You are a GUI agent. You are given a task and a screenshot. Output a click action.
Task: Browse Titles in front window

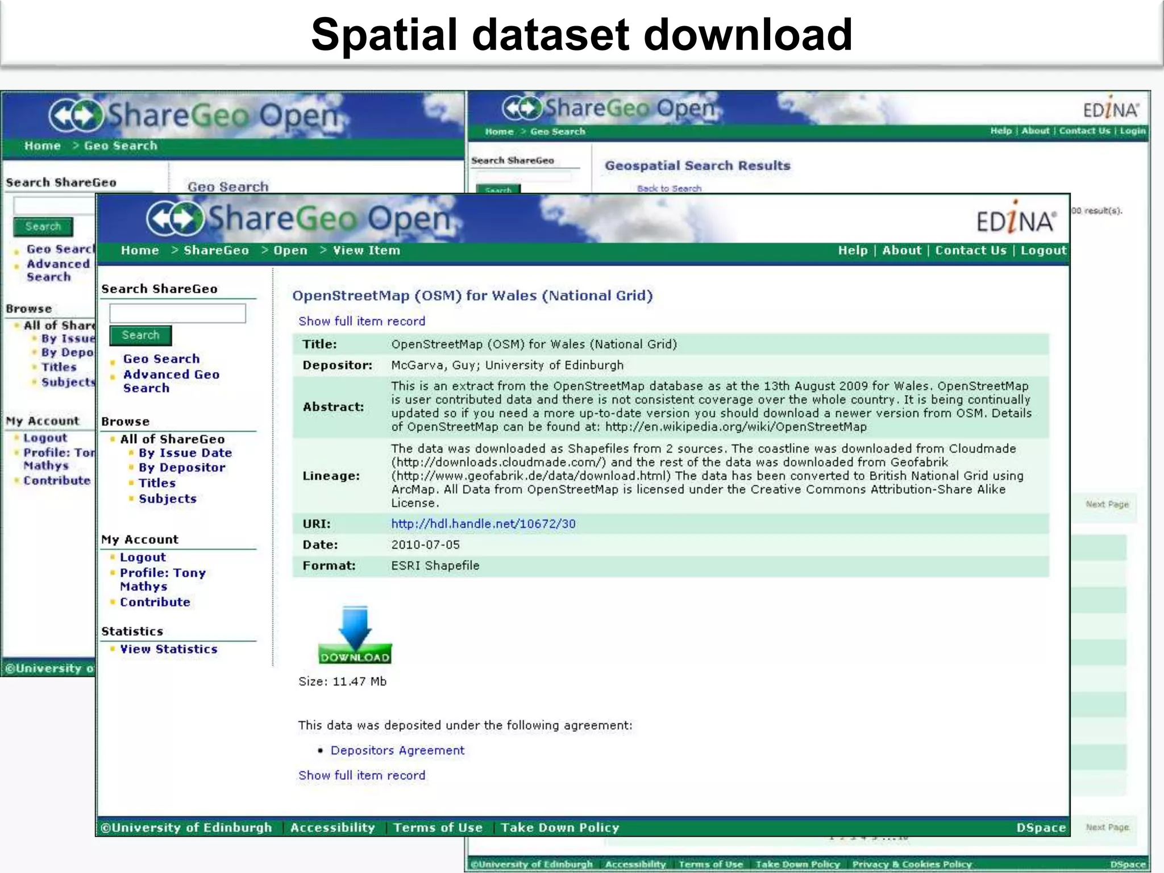[x=157, y=483]
